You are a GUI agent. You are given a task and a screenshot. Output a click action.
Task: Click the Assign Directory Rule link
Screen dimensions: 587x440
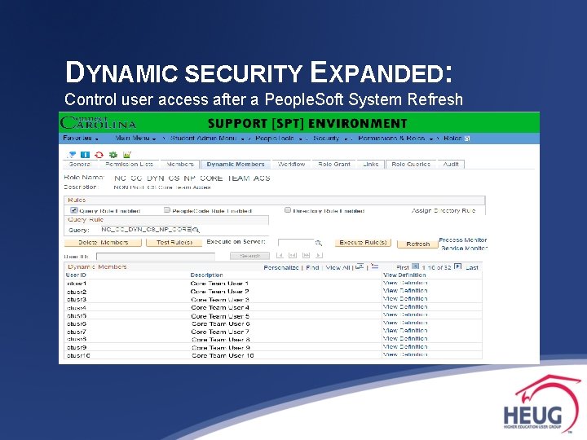point(444,211)
